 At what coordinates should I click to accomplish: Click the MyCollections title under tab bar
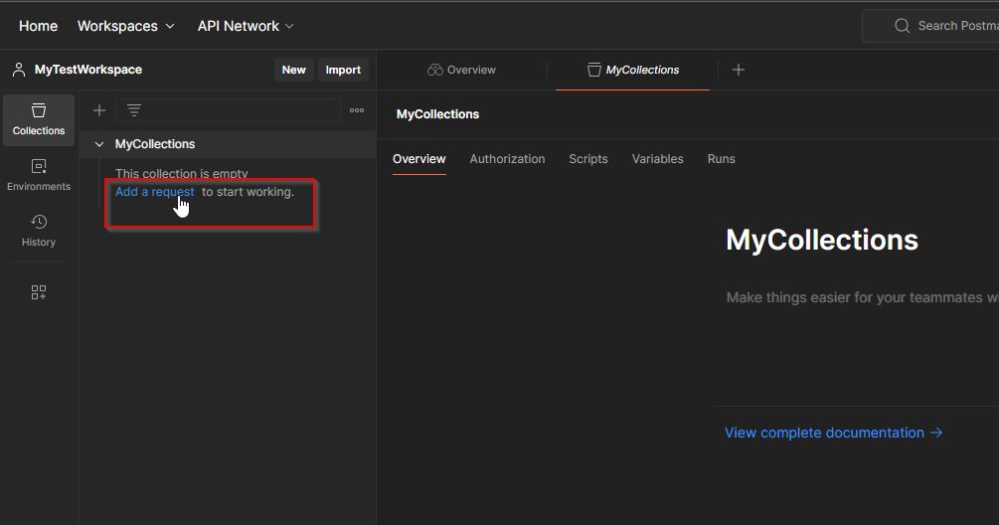(437, 114)
